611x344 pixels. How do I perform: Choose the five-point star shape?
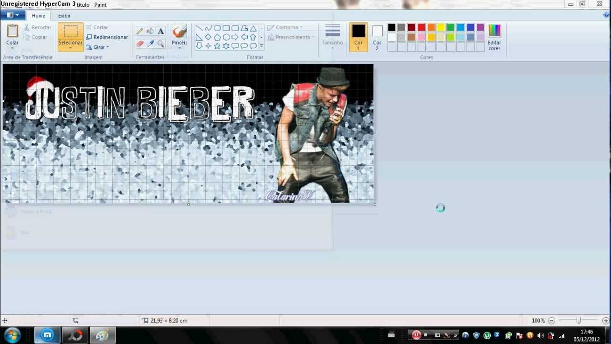pyautogui.click(x=217, y=46)
